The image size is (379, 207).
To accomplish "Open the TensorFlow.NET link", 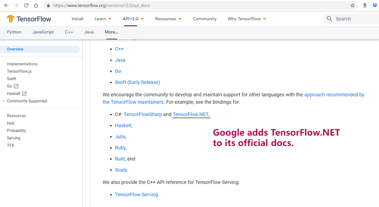I will click(190, 114).
